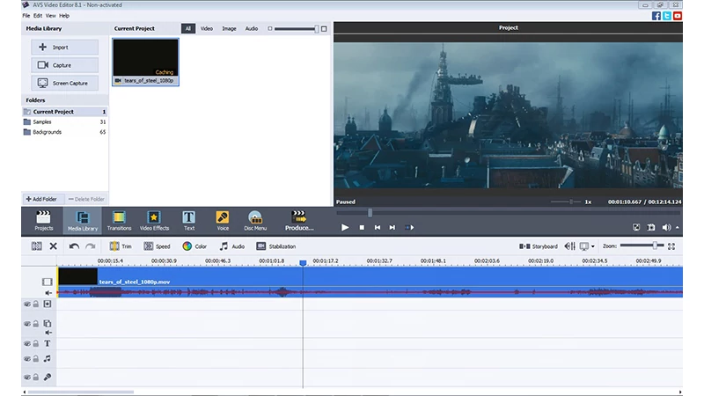Open the Stabilization tool
The width and height of the screenshot is (704, 396).
point(275,246)
